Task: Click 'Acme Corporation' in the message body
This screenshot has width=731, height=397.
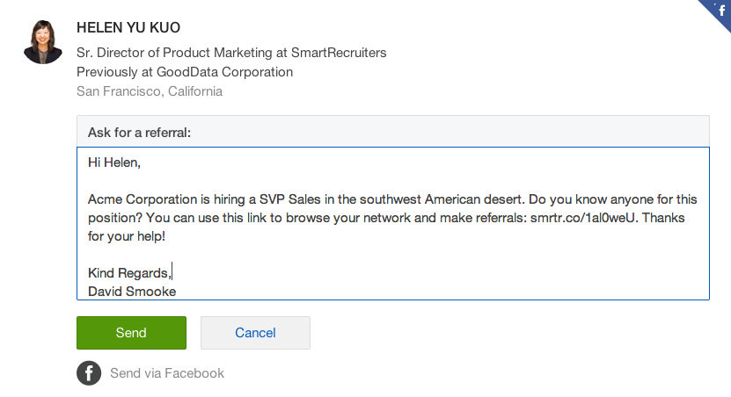Action: (x=143, y=199)
